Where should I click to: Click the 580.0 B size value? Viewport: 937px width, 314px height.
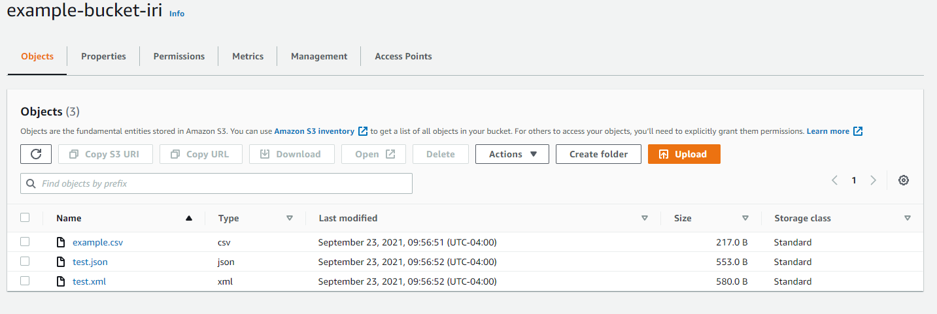tap(732, 281)
